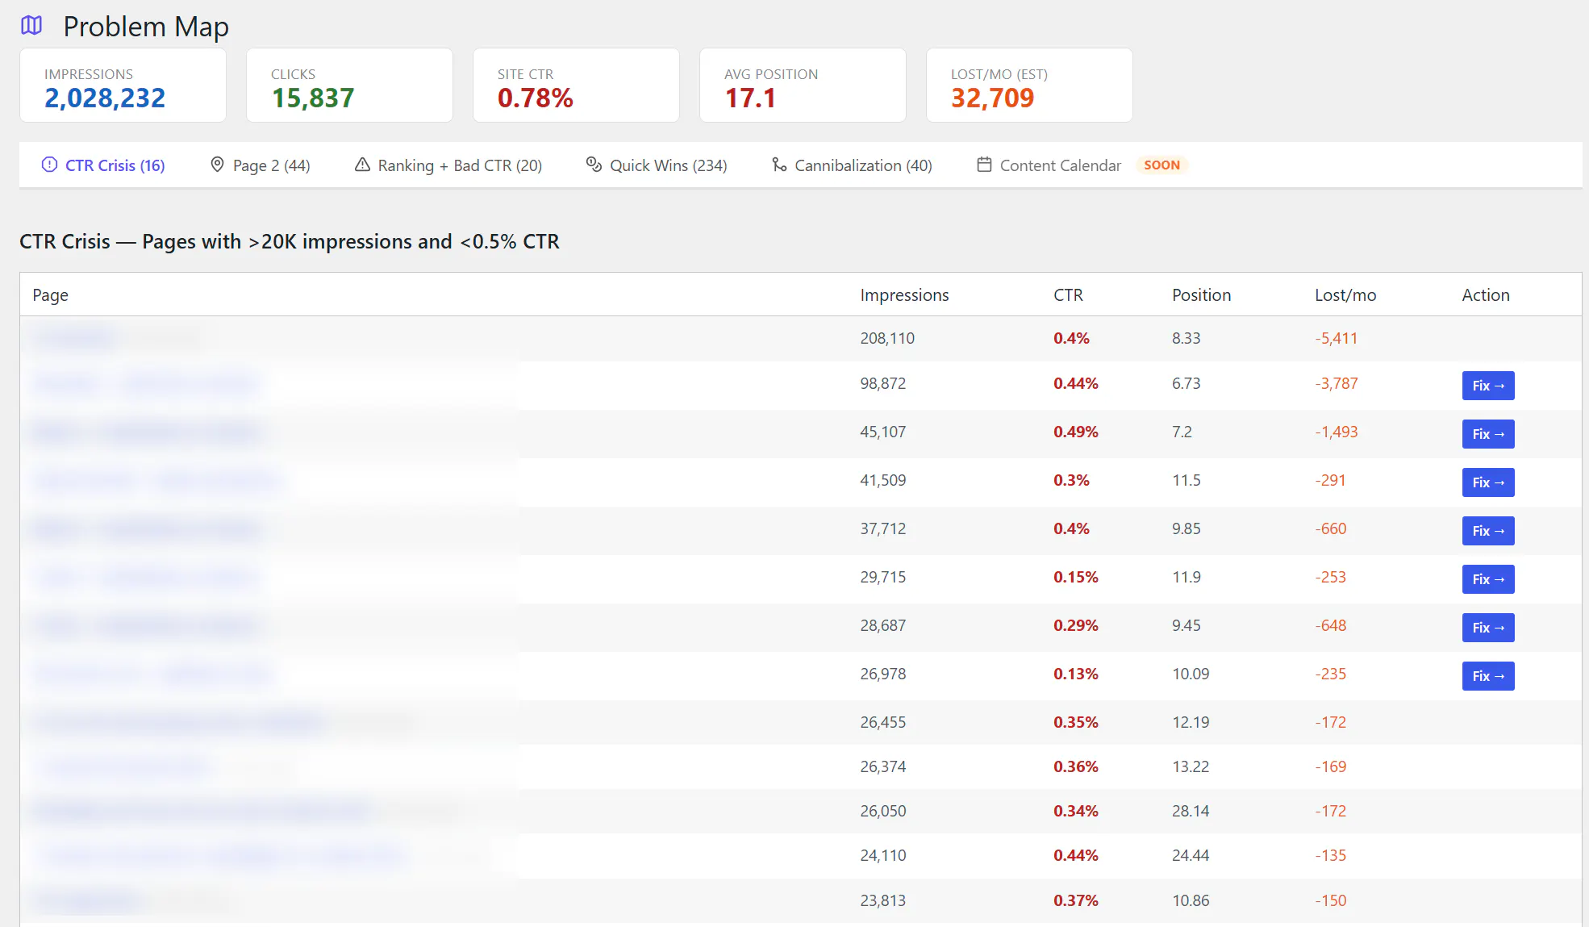This screenshot has width=1589, height=927.
Task: Click the SOON badge
Action: (1162, 165)
